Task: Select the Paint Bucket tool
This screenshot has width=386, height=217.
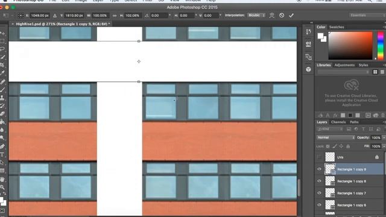Action: [x=2, y=122]
